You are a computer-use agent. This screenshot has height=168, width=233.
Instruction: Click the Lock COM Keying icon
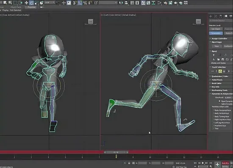[224, 71]
